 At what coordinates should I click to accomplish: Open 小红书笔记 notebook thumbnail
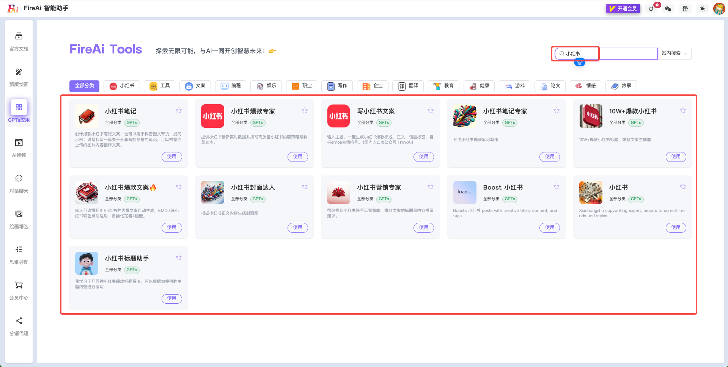pyautogui.click(x=87, y=116)
